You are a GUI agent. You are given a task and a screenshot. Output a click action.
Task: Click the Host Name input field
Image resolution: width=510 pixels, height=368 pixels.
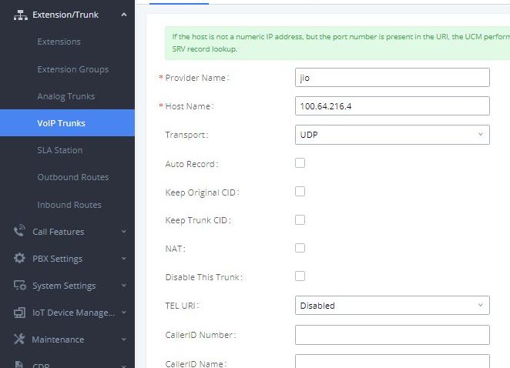click(x=392, y=105)
